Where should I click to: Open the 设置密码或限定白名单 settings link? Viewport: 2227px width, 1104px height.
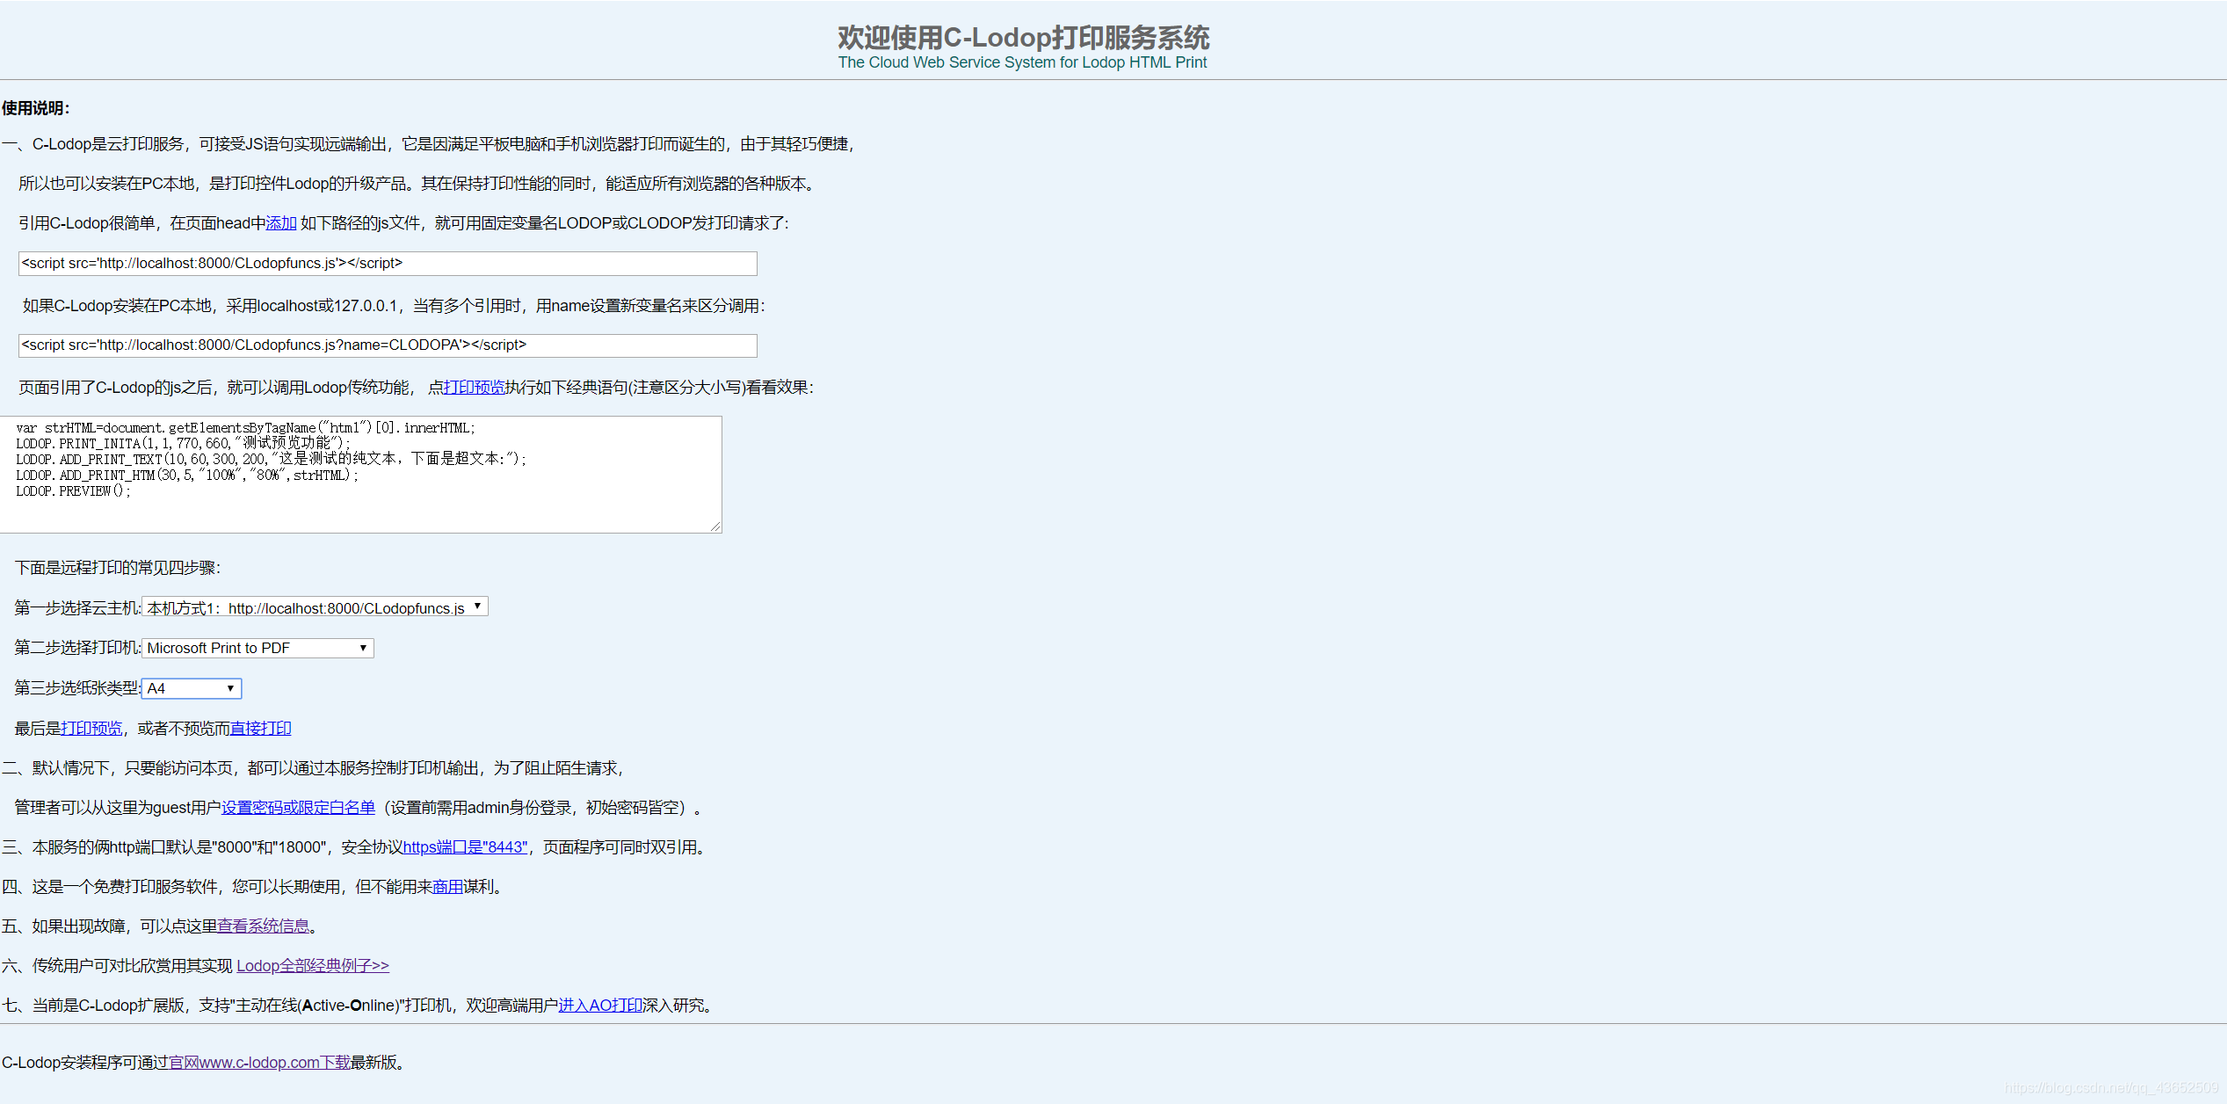(298, 807)
